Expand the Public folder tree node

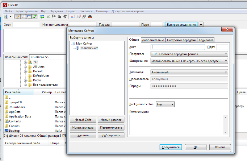(25, 80)
